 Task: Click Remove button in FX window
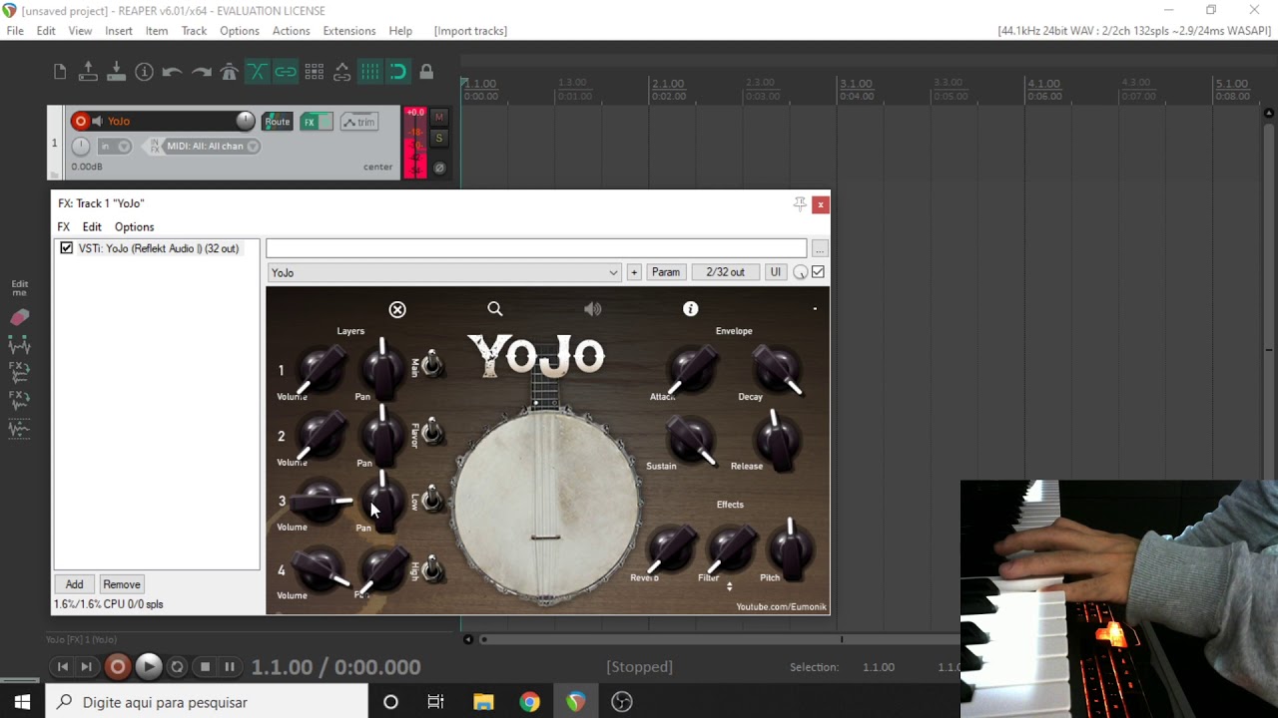click(122, 584)
